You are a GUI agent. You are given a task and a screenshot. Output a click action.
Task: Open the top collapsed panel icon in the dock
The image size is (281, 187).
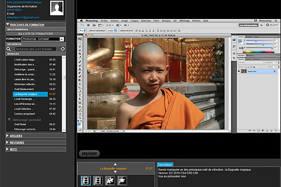[234, 40]
